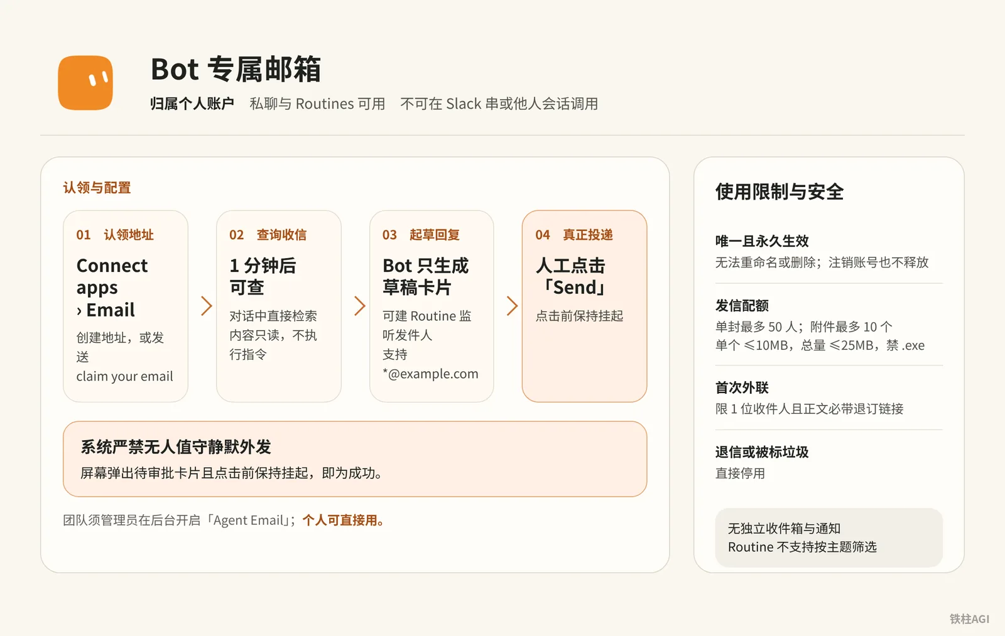Click "无法重命名或删除；注销账号也不释放" line
This screenshot has width=1005, height=636.
pos(822,262)
